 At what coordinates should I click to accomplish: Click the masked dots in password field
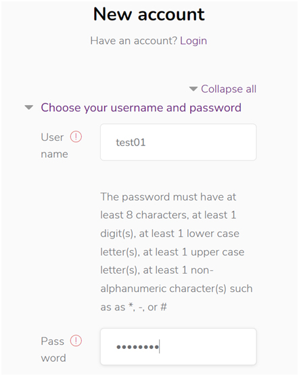137,347
